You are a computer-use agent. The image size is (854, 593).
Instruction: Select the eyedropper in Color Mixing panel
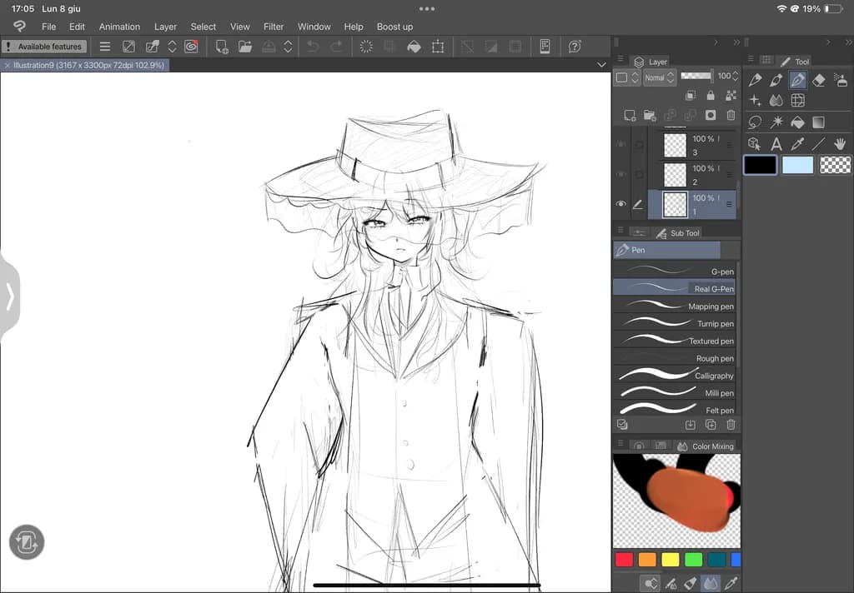tap(731, 583)
